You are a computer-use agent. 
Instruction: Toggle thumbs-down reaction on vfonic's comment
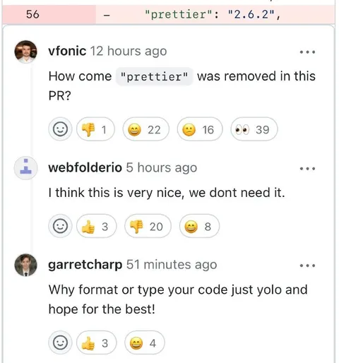(95, 129)
